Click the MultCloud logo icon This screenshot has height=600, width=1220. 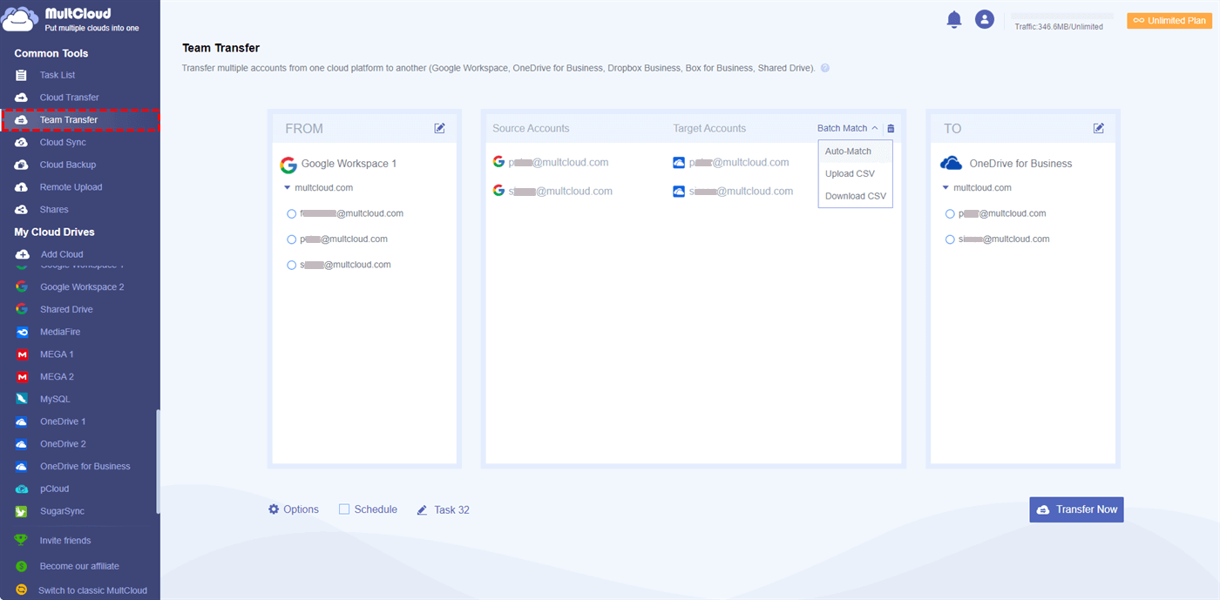[19, 19]
